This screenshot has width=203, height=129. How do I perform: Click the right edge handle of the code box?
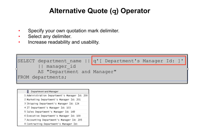click(x=188, y=69)
